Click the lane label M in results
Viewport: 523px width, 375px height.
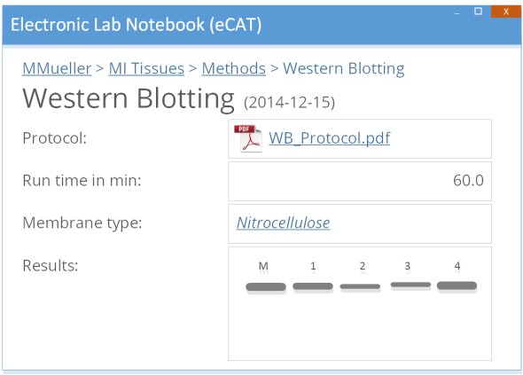263,266
